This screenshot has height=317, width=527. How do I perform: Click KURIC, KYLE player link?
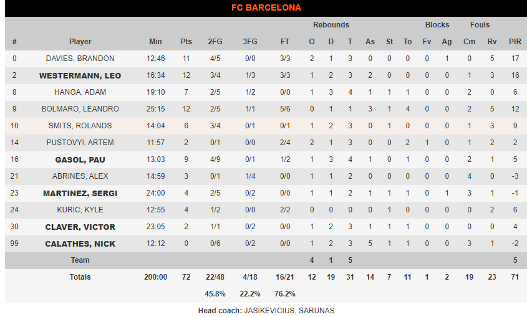point(80,210)
